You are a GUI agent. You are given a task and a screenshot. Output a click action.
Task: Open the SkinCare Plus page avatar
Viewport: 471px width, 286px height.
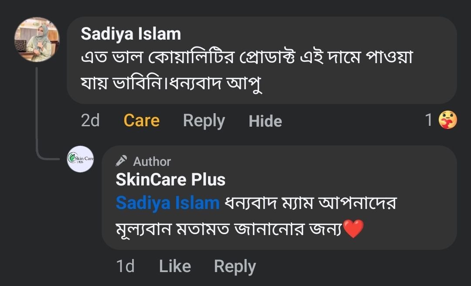tap(81, 159)
